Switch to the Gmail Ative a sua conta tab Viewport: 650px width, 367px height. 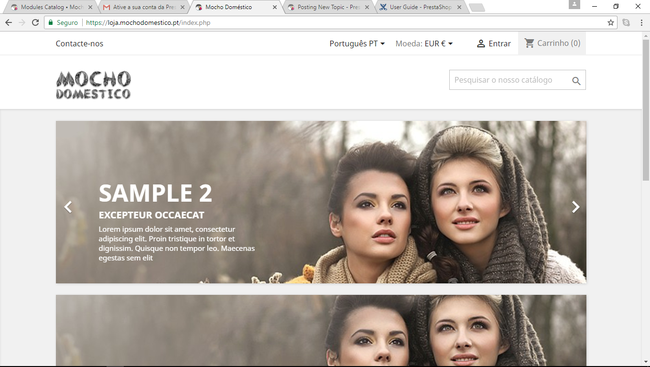142,7
